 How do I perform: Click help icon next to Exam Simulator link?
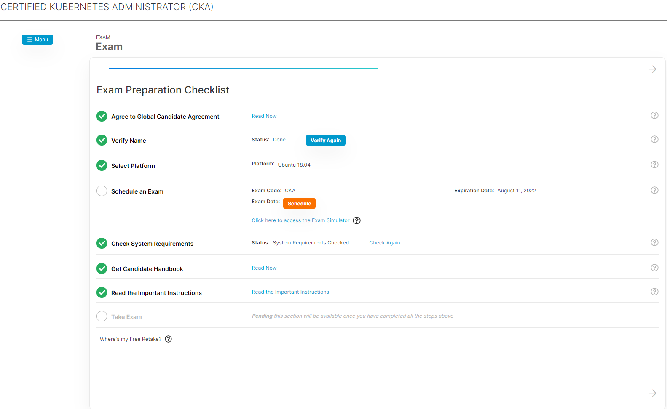(x=356, y=220)
